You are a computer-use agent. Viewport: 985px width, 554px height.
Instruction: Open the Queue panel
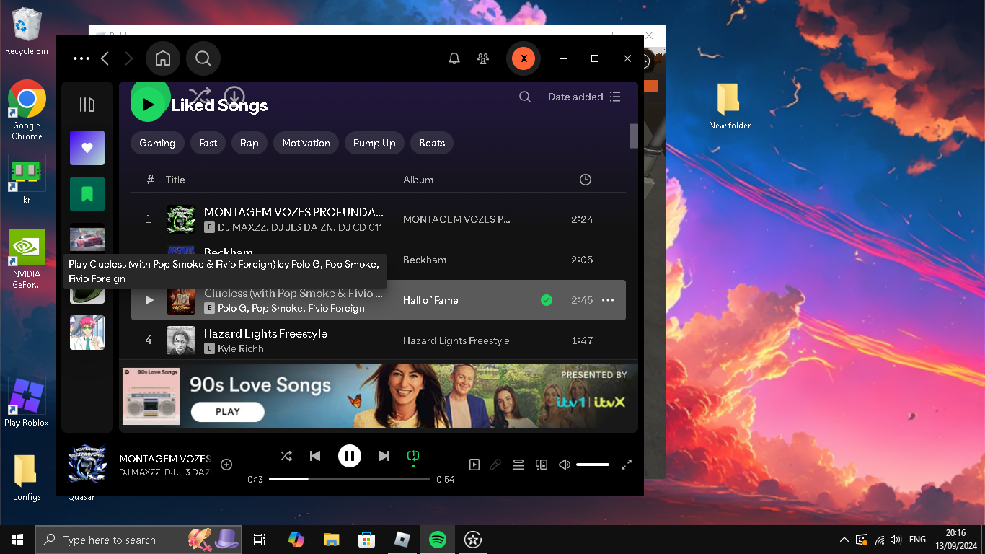pyautogui.click(x=518, y=465)
